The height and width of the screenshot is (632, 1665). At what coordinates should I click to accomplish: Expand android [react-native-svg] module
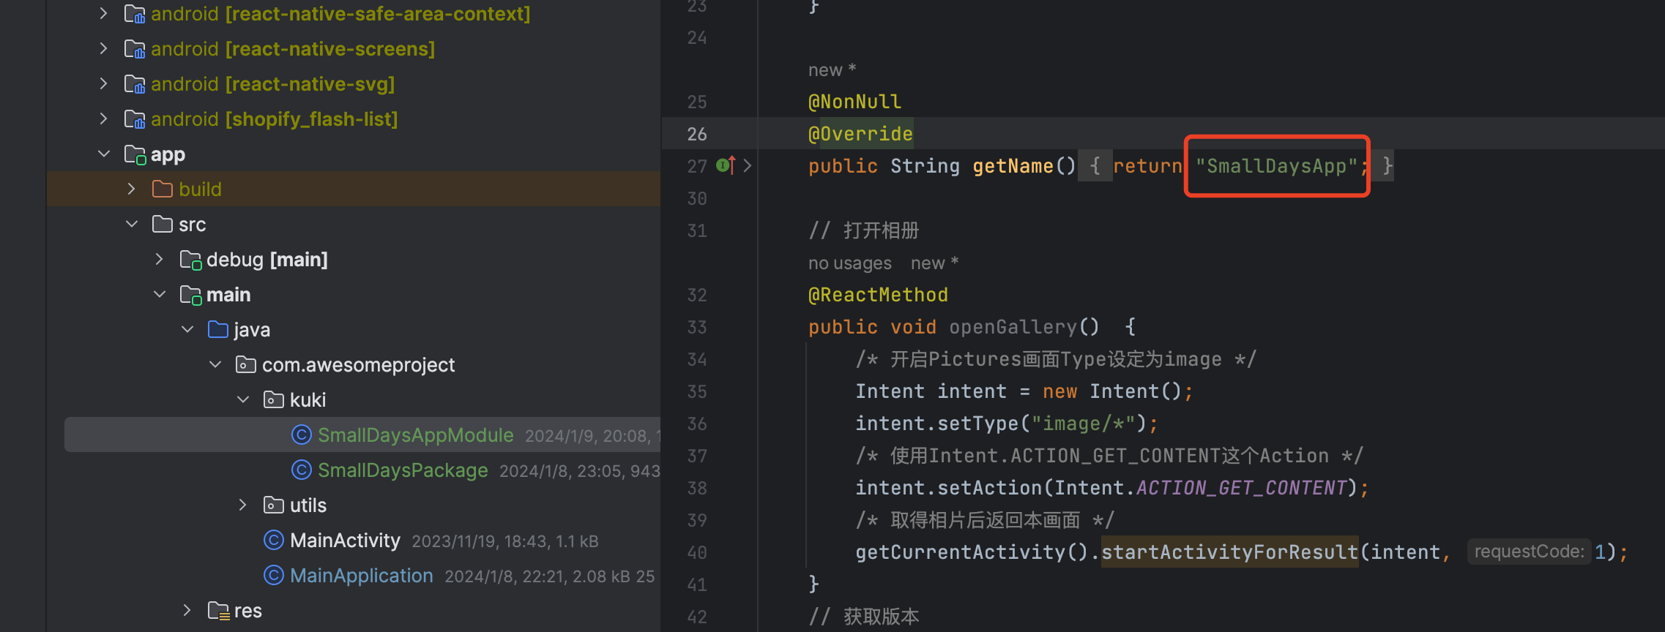104,83
